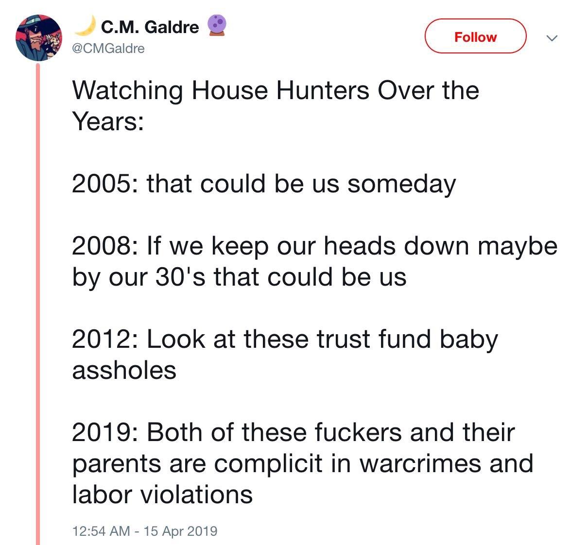This screenshot has width=587, height=545.
Task: Click the '2008: If we keep our heads' line
Action: pyautogui.click(x=314, y=246)
